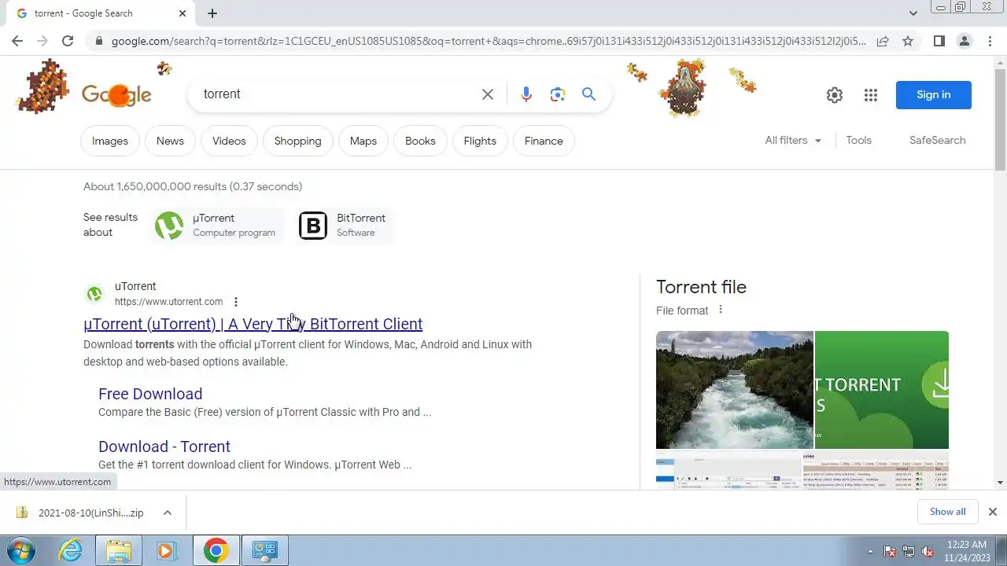The image size is (1007, 566).
Task: Go back with the browser back arrow
Action: (x=17, y=41)
